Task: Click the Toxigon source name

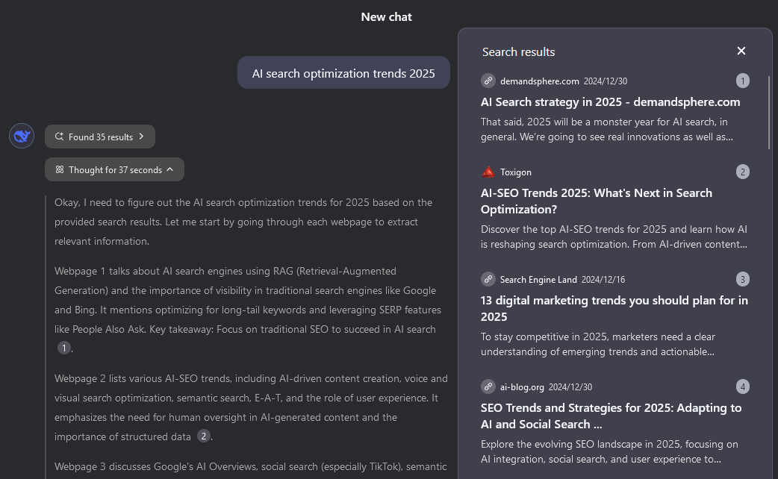Action: click(515, 172)
